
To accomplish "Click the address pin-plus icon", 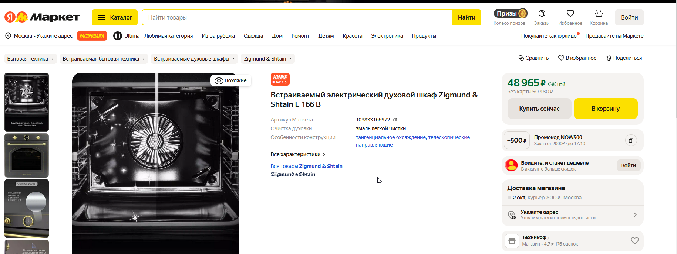I will 512,215.
